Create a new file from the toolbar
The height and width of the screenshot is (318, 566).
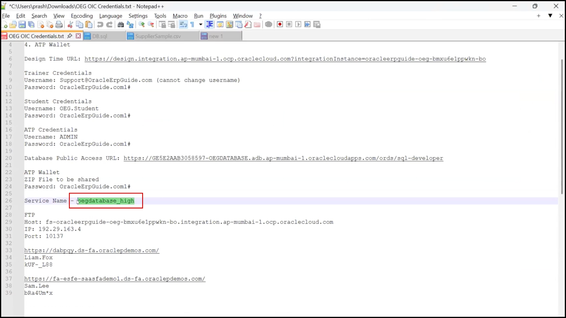coord(4,24)
